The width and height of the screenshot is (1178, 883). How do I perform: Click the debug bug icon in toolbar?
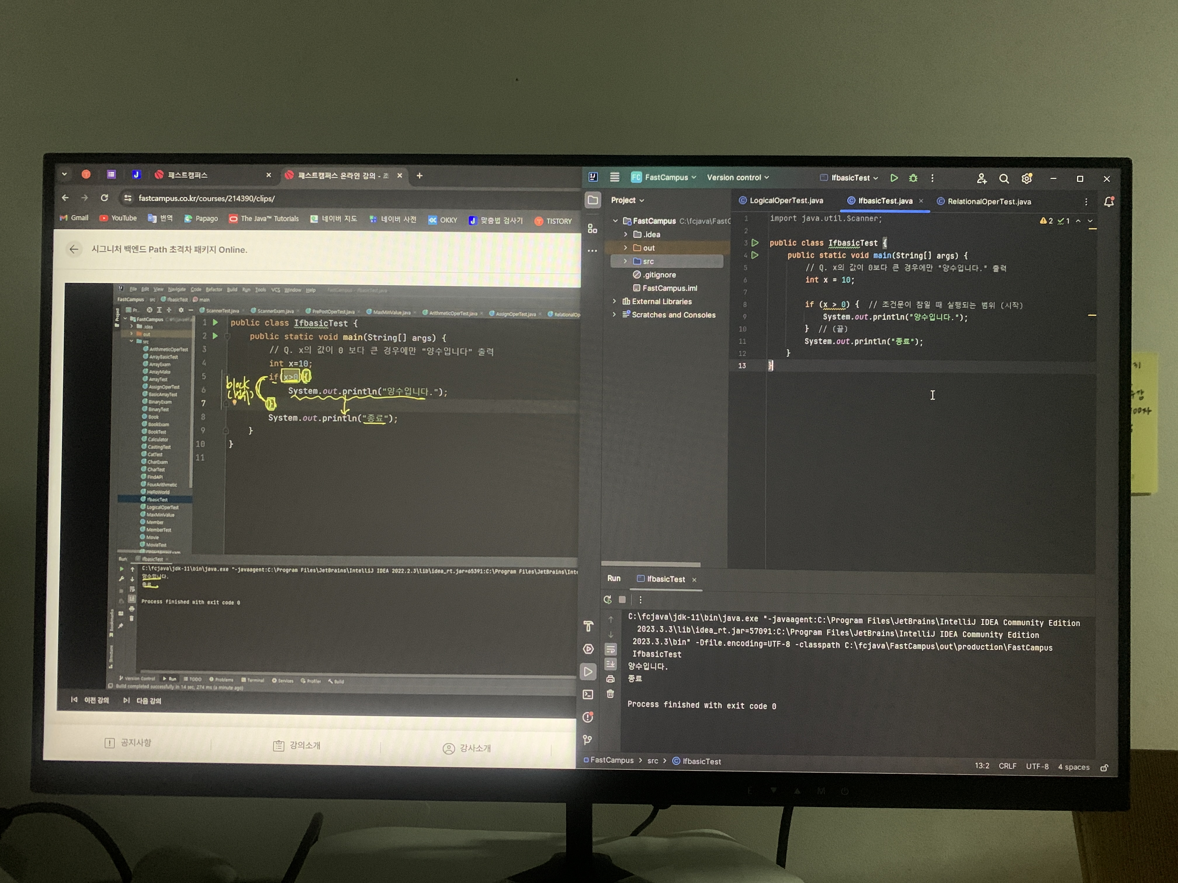click(913, 178)
